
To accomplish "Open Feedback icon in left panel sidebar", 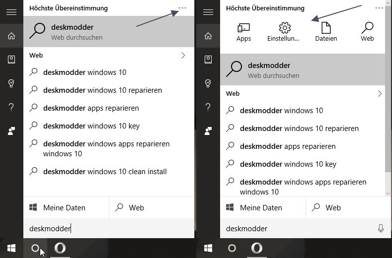I will (11, 131).
